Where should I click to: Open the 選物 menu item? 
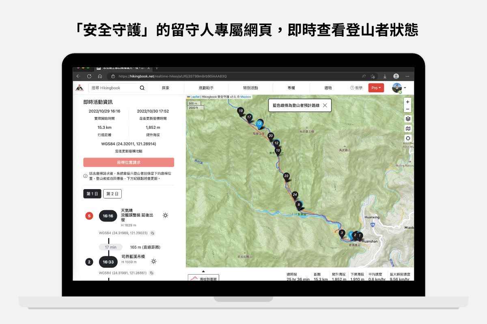pos(328,88)
